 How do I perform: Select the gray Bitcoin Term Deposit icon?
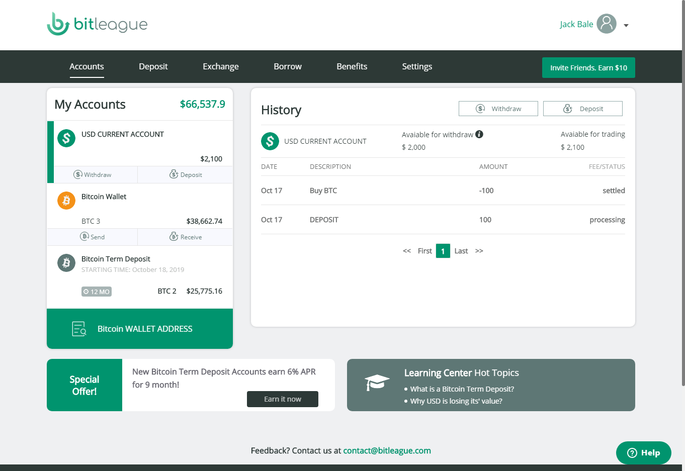(66, 262)
